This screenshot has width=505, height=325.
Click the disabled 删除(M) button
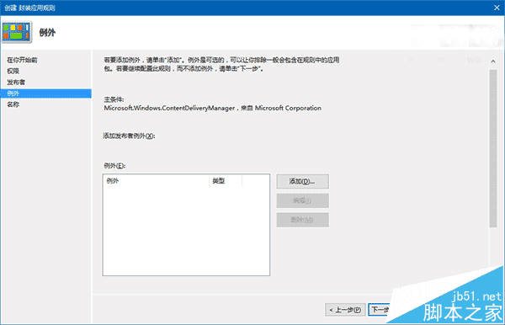302,220
